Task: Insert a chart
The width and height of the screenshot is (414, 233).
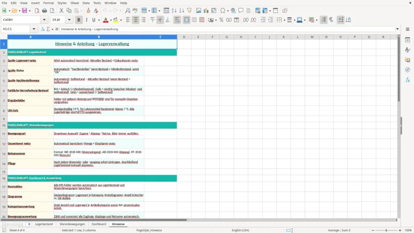Action: click(x=206, y=11)
